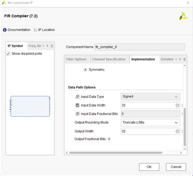
Task: Click the Xilinx logo in header
Action: tap(184, 16)
